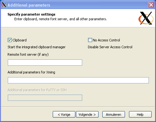This screenshot has height=122, width=156.
Task: Cancel the wizard with Annuleren
Action: coord(114,115)
